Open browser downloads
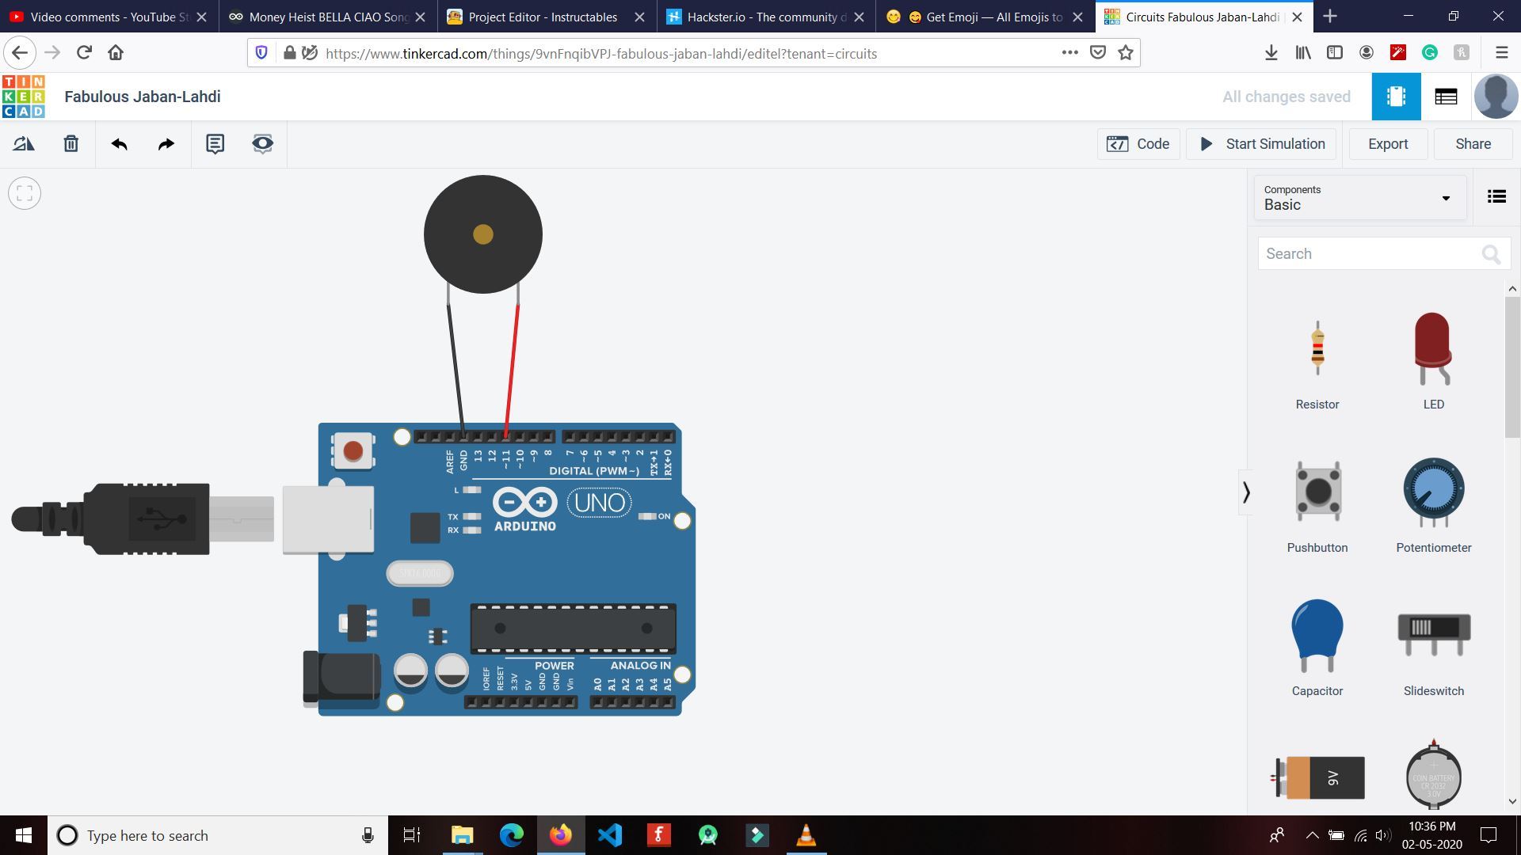 point(1271,53)
